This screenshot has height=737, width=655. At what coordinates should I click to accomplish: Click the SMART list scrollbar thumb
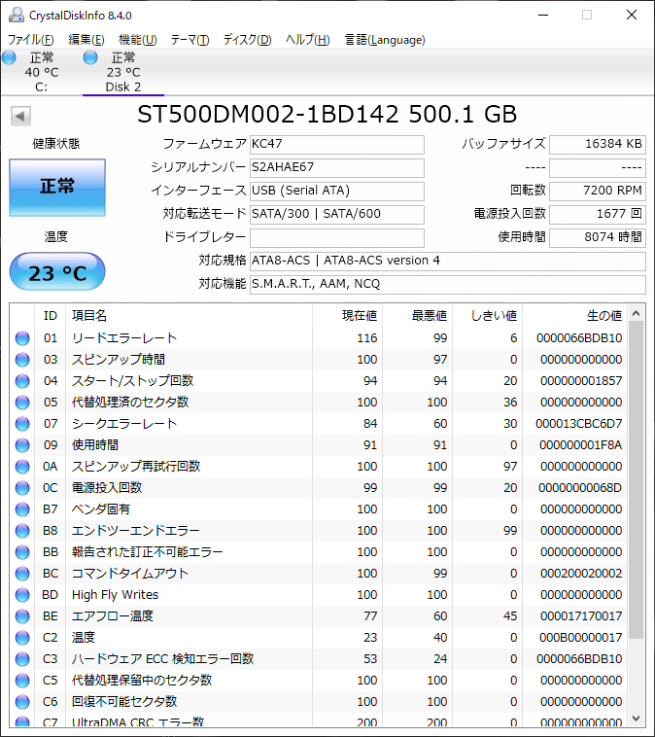(x=637, y=480)
